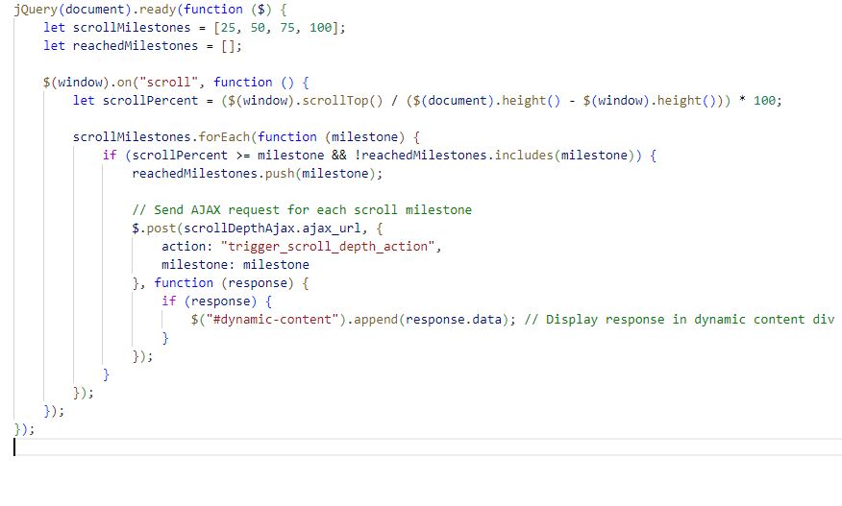This screenshot has width=842, height=506.
Task: Place cursor on the empty last line
Action: (x=428, y=447)
